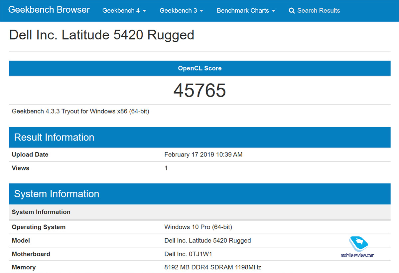The image size is (399, 273).
Task: Click the Geekbench Browser logo link
Action: click(49, 10)
